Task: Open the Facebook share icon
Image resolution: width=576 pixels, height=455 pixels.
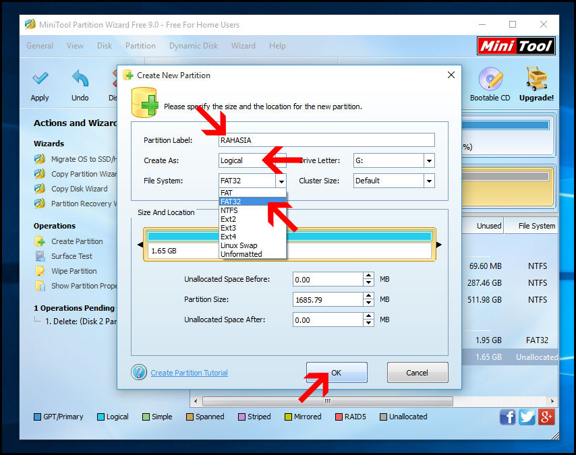Action: click(x=508, y=417)
